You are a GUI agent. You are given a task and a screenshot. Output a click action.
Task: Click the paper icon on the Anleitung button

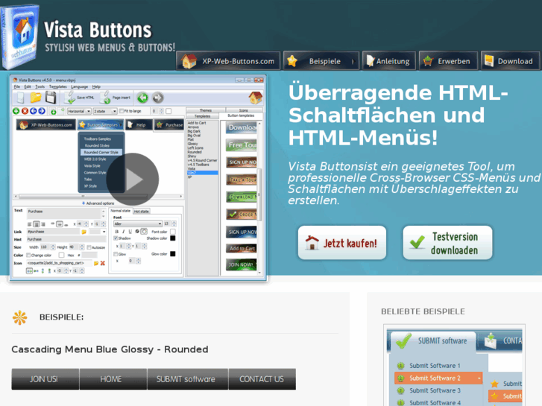point(370,61)
